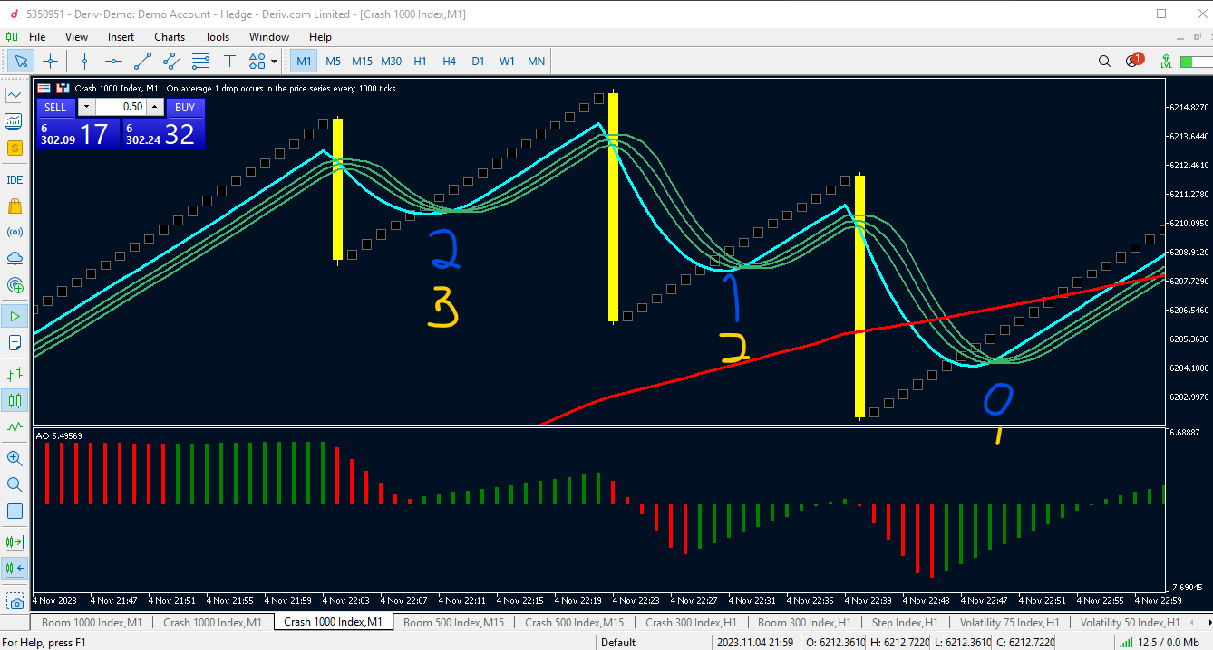The image size is (1213, 650).
Task: Click the BUY button
Action: click(185, 107)
